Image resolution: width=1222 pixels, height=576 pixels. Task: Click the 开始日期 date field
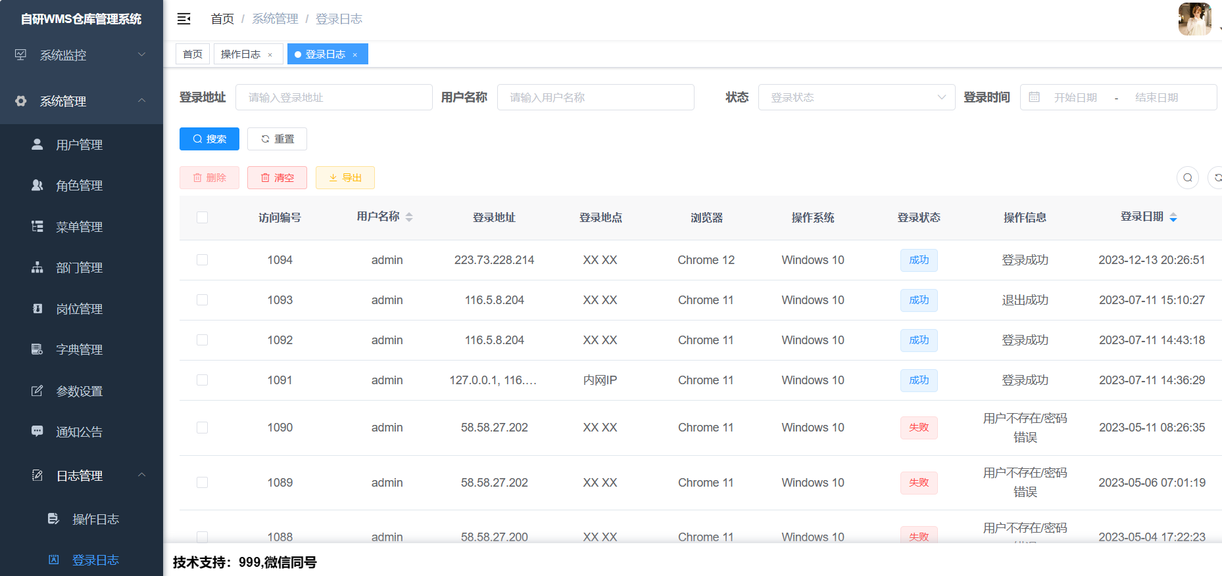point(1075,97)
